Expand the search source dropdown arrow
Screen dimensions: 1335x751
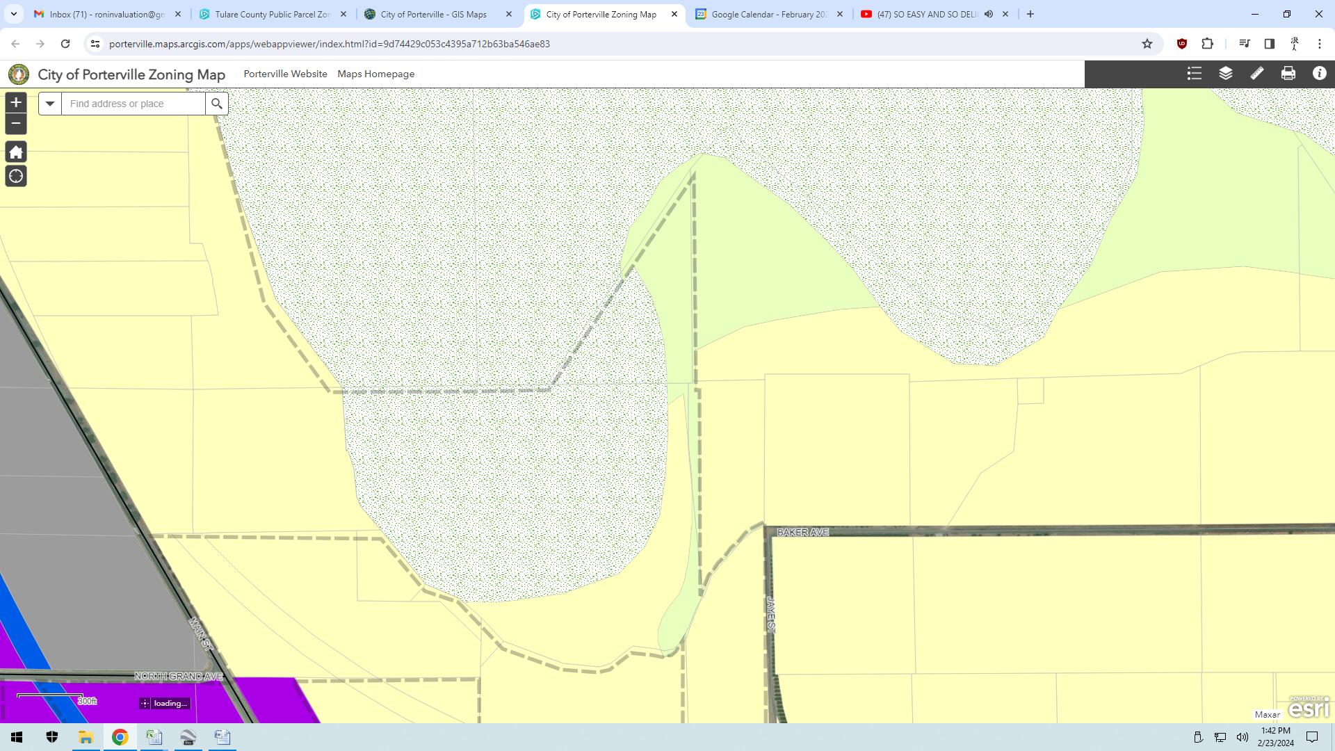[x=50, y=104]
